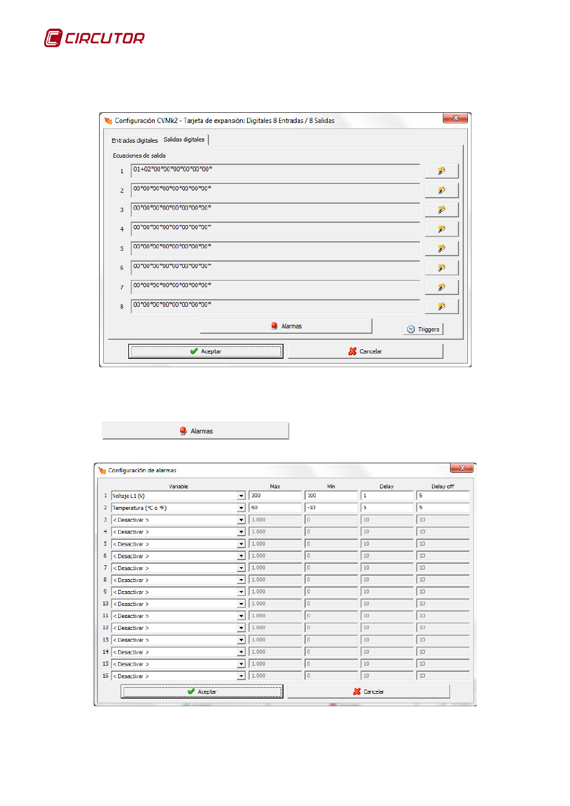This screenshot has height=806, width=570.
Task: Select the Delay off field of Temperatura row
Action: (x=443, y=507)
